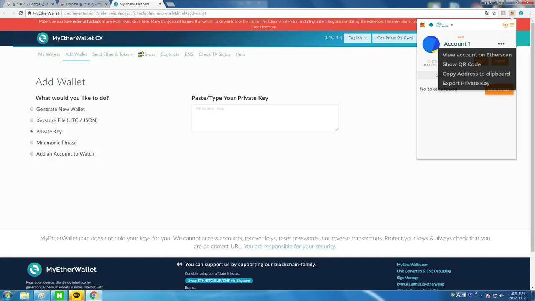Open the Gas Price: 21 Gwei dropdown

click(395, 38)
